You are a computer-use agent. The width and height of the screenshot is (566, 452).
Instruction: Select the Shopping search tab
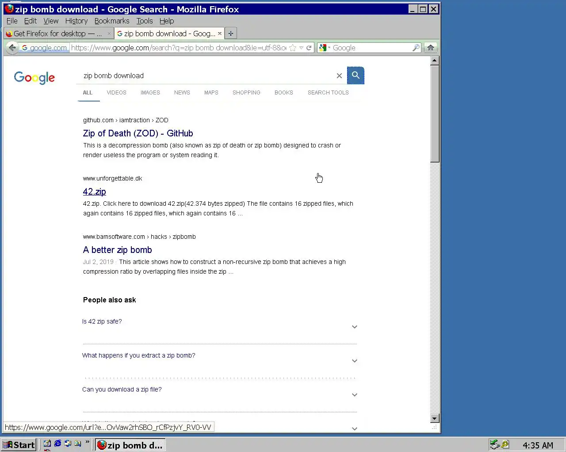point(246,93)
